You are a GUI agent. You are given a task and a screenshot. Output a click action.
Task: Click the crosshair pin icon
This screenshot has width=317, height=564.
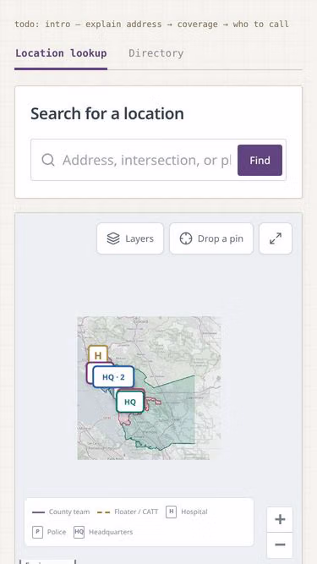(x=186, y=238)
